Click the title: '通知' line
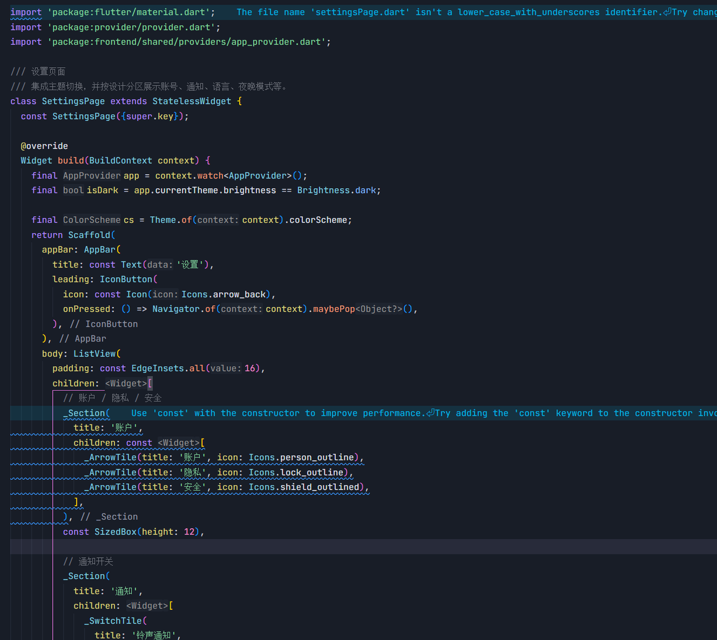The width and height of the screenshot is (717, 640). (108, 591)
